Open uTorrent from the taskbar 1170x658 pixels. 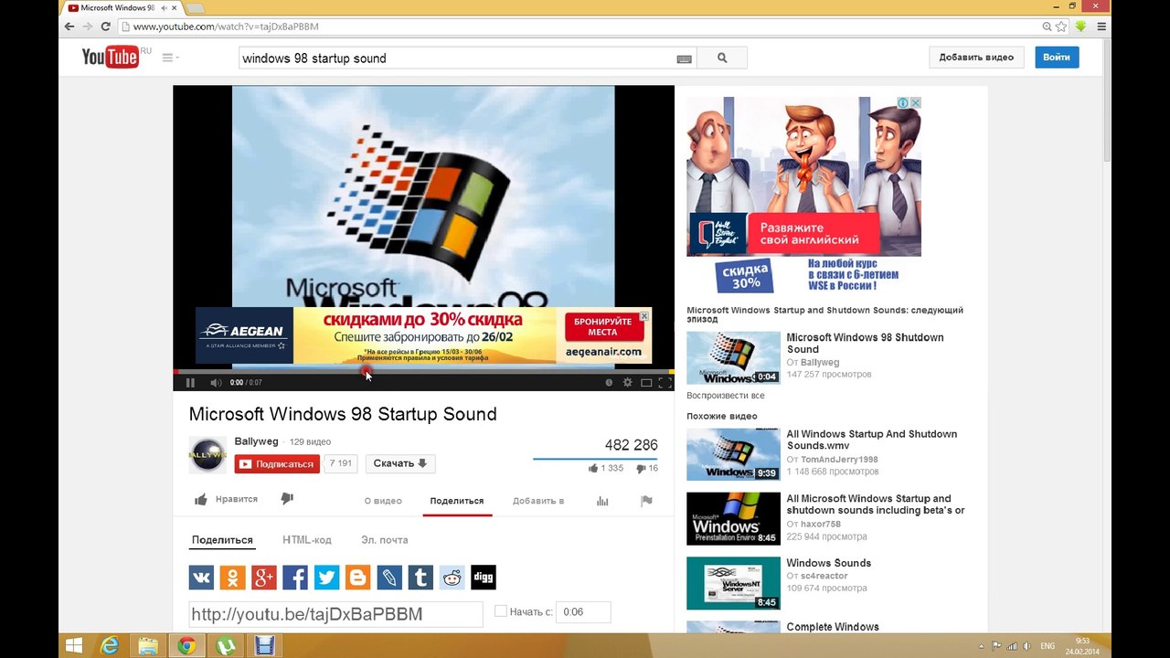coord(225,646)
